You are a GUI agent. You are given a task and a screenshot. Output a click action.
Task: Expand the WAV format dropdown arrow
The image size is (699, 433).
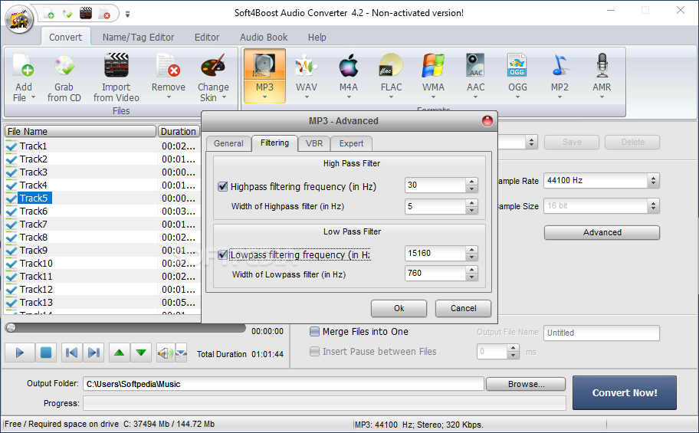(x=307, y=97)
